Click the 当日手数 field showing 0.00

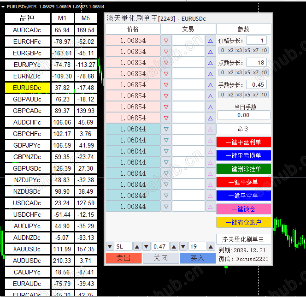coord(243,115)
